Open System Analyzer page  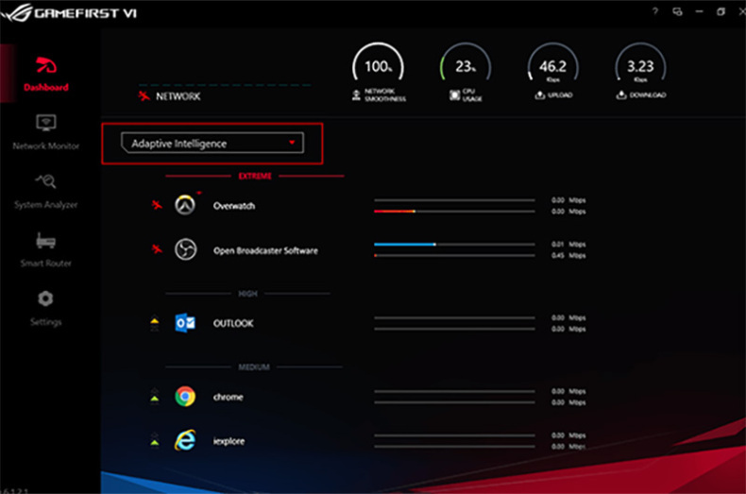(x=46, y=192)
